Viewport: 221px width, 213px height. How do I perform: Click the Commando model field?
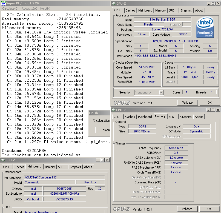[50, 182]
